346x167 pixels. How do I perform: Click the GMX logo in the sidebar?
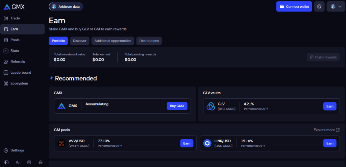tap(14, 7)
